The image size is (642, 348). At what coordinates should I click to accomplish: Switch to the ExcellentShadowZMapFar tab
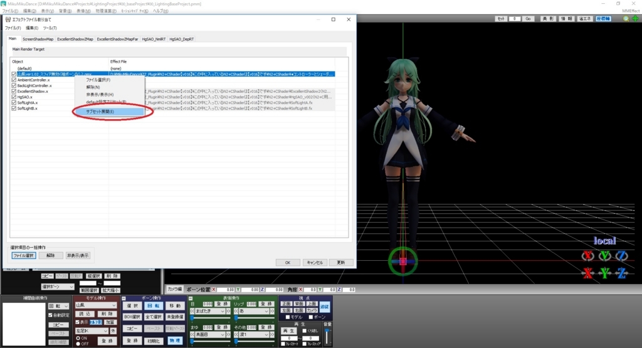tap(117, 40)
